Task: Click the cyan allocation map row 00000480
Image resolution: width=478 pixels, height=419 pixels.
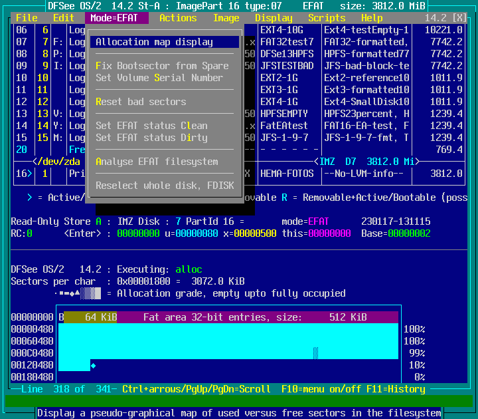Action: [x=228, y=329]
